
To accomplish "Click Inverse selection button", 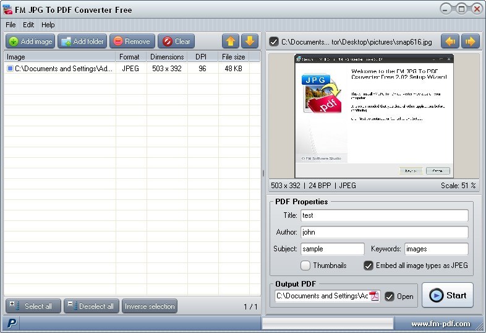I will coord(150,306).
